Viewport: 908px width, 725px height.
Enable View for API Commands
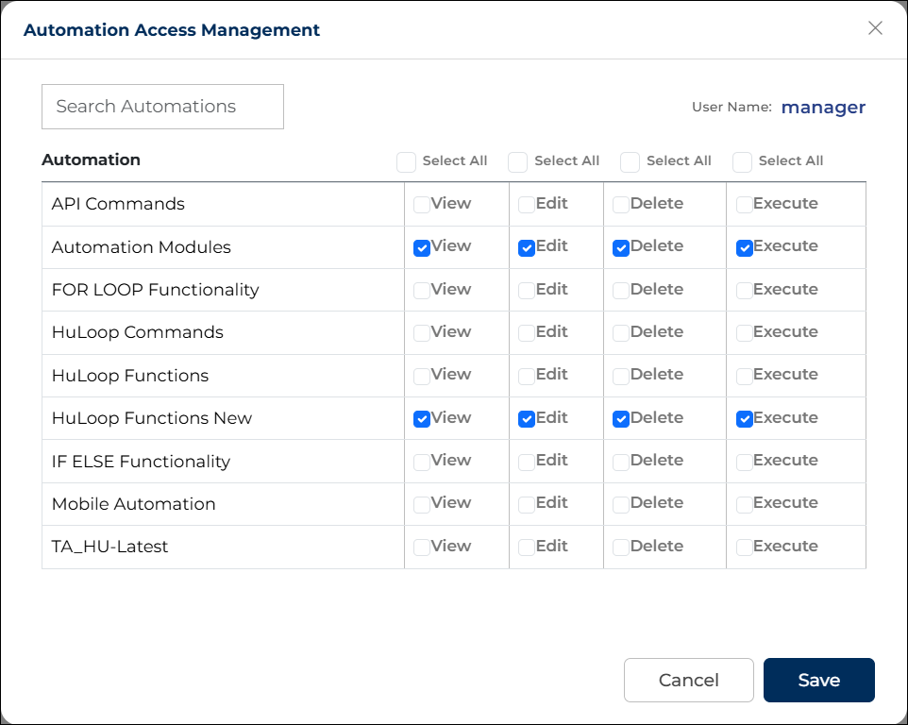(422, 205)
